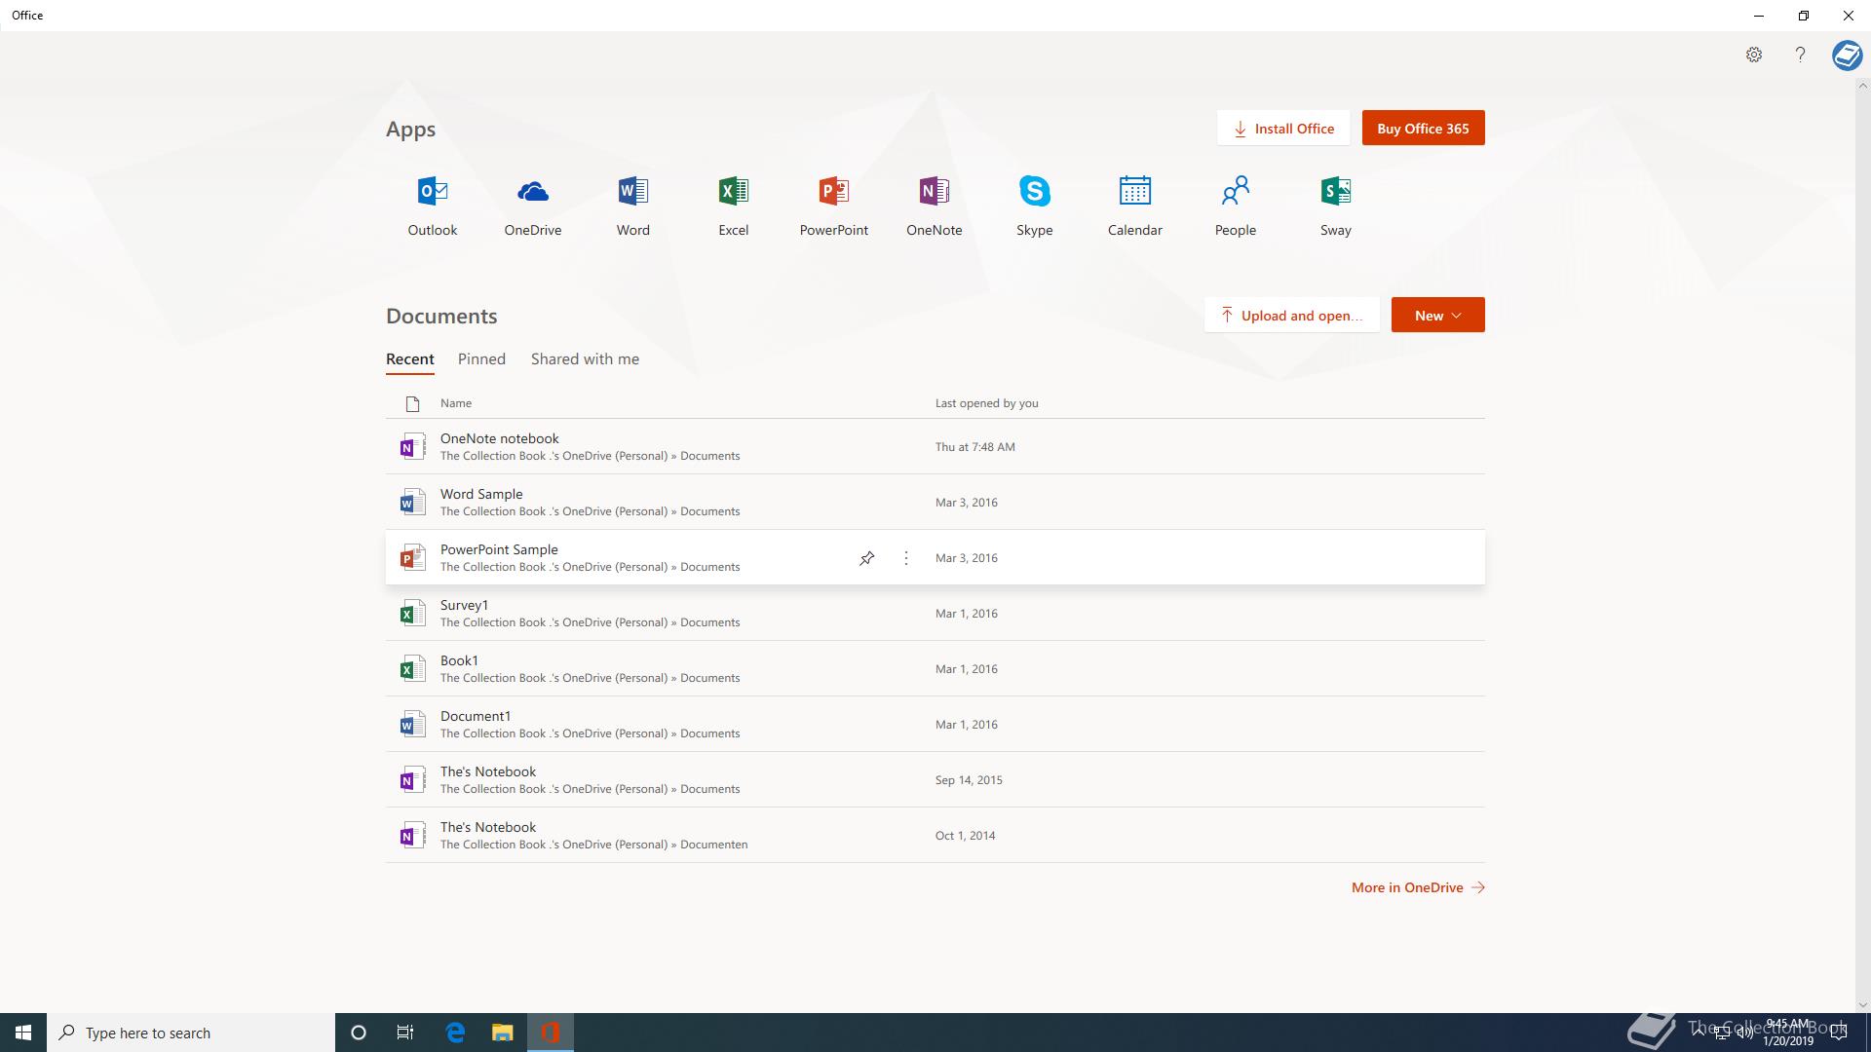Image resolution: width=1871 pixels, height=1052 pixels.
Task: Open the Windows Start menu
Action: click(23, 1033)
